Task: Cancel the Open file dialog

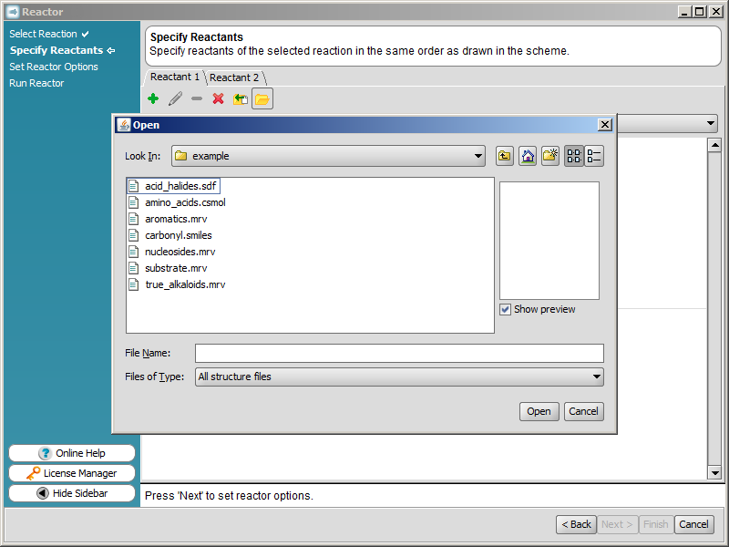Action: coord(583,411)
